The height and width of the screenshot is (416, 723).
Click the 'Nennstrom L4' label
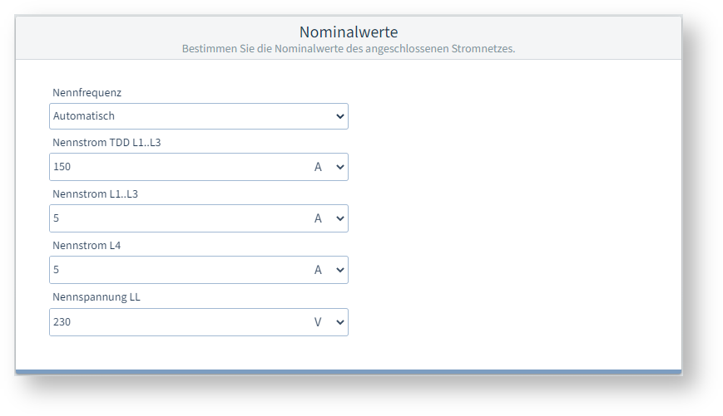click(x=87, y=246)
